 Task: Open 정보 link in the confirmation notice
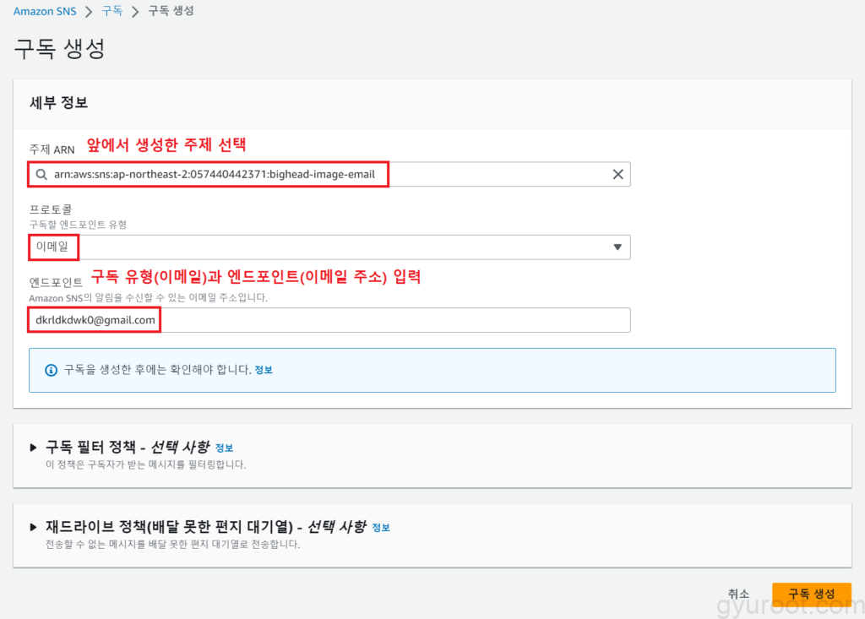click(x=264, y=370)
